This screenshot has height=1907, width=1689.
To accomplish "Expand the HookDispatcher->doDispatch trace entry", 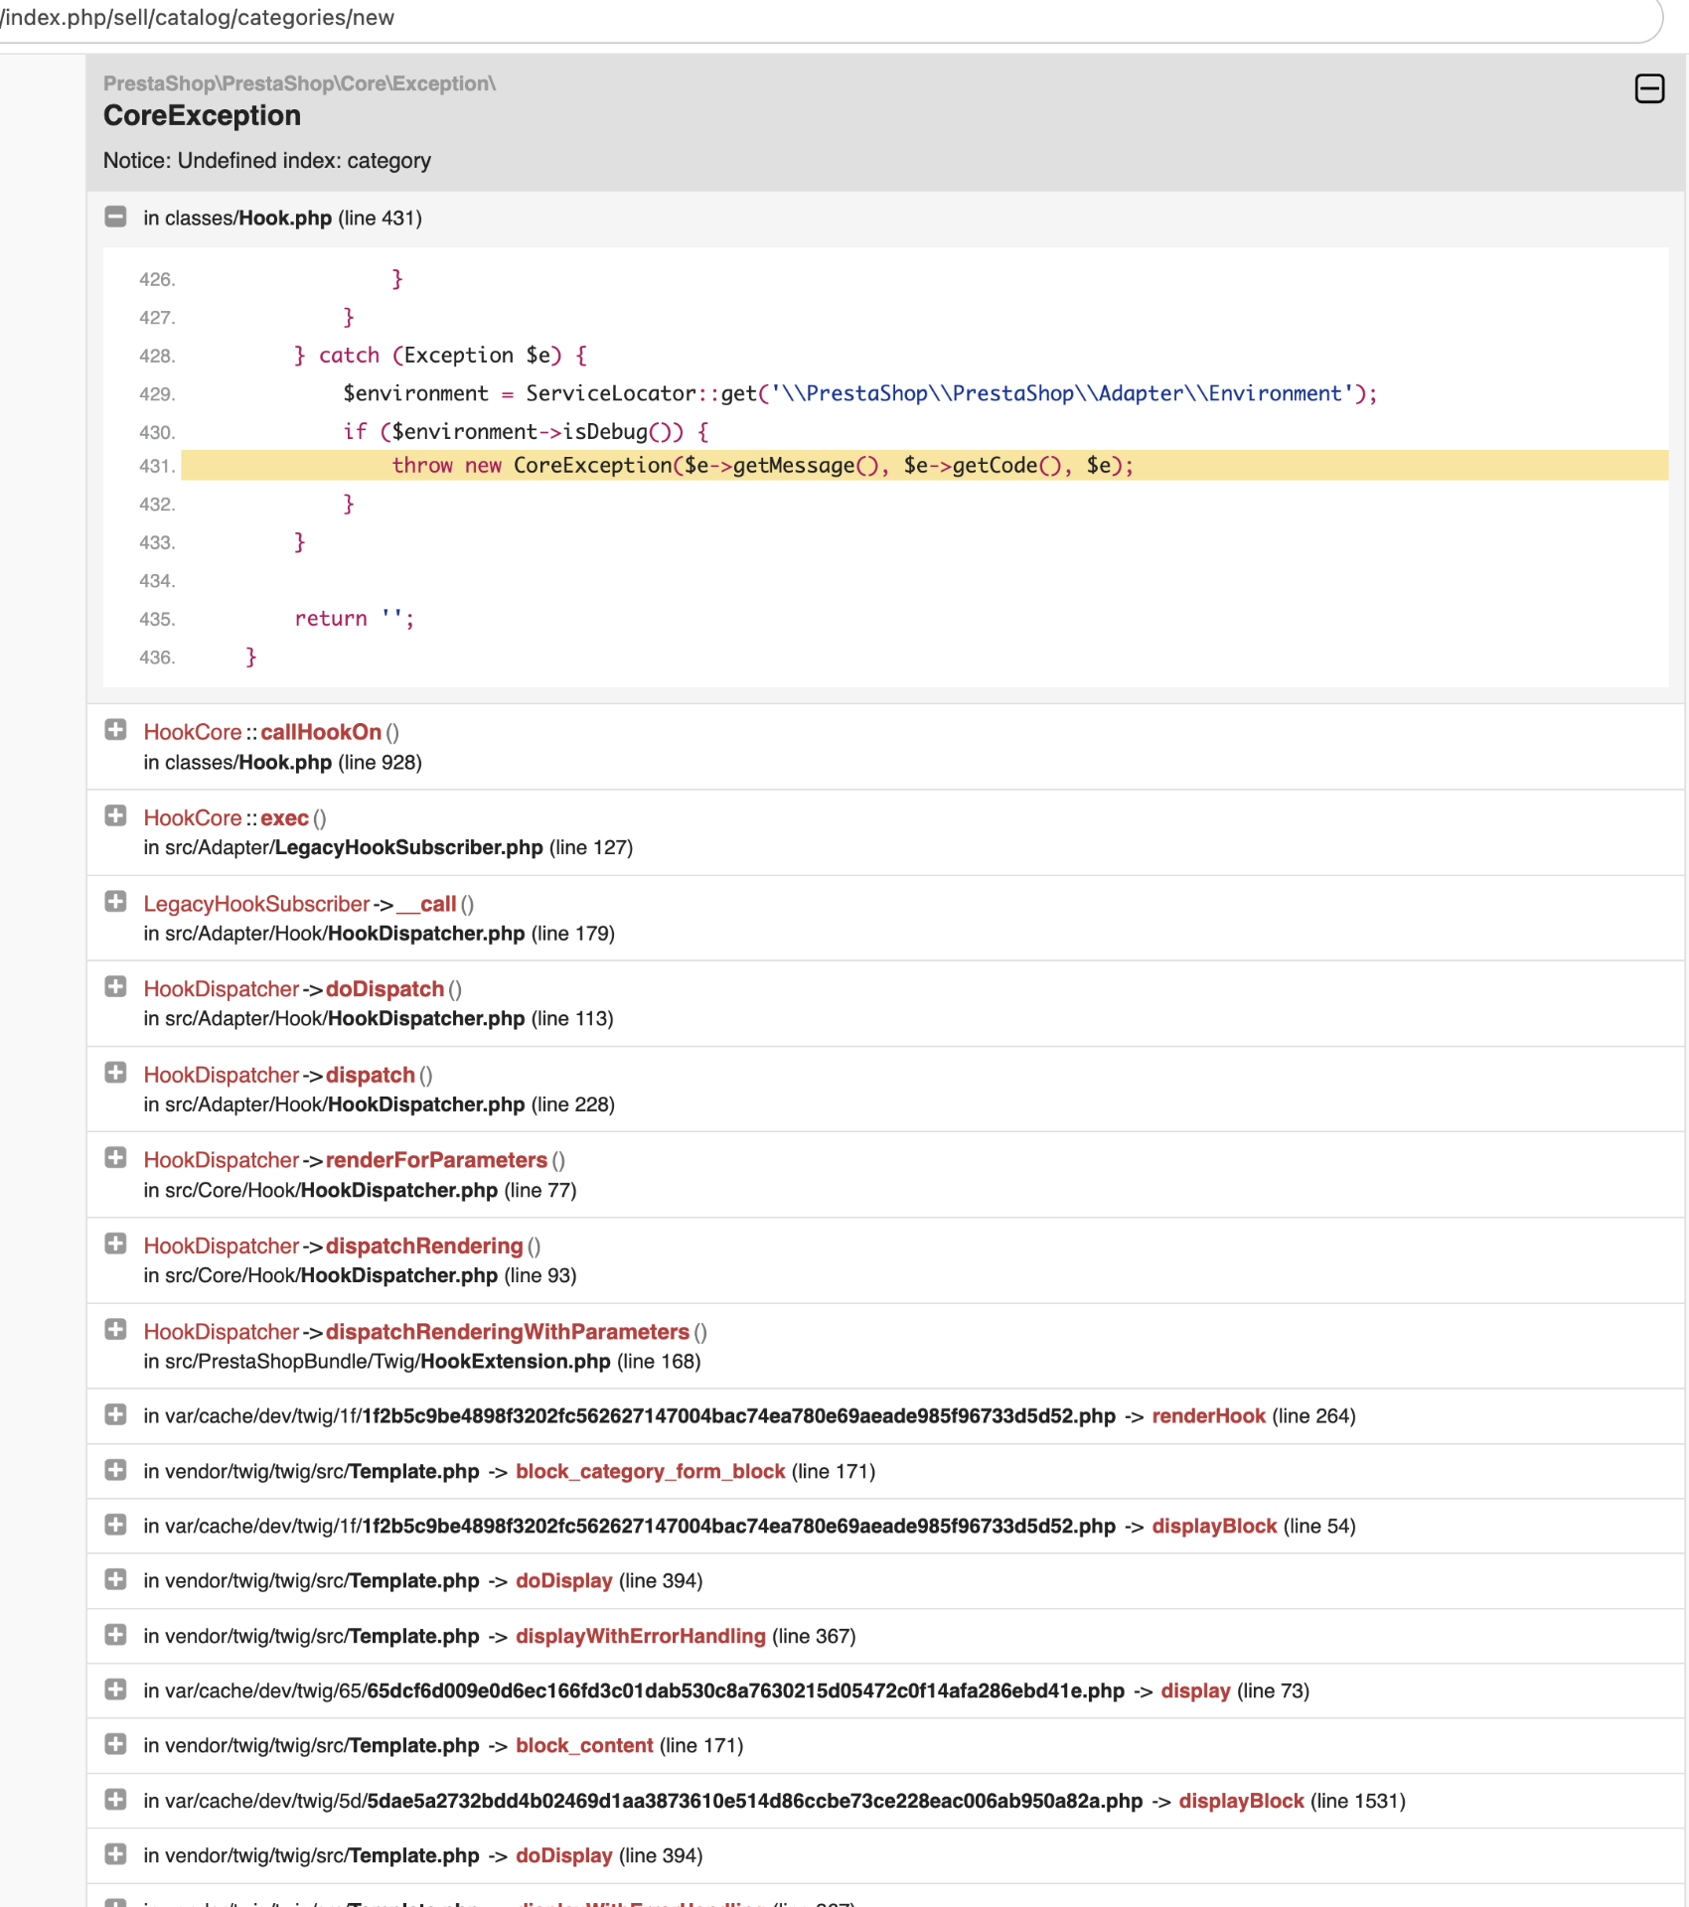I will coord(115,986).
